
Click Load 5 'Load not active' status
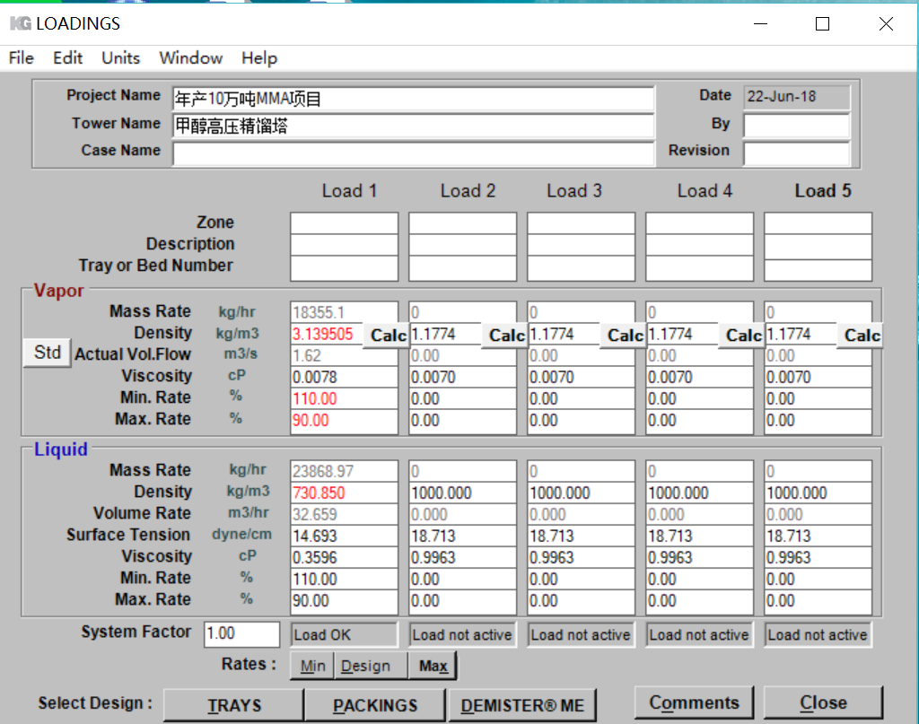818,635
